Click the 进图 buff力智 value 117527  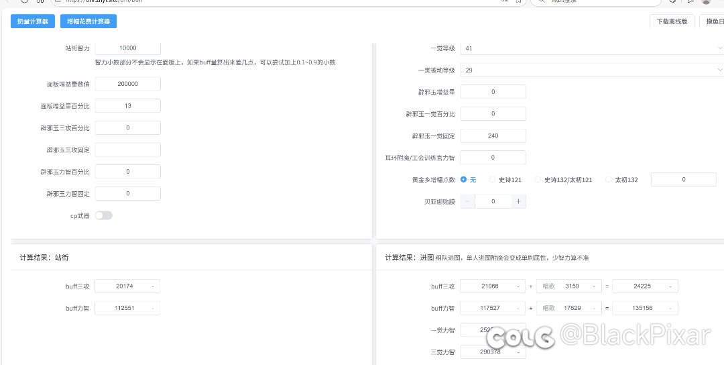[x=493, y=308]
